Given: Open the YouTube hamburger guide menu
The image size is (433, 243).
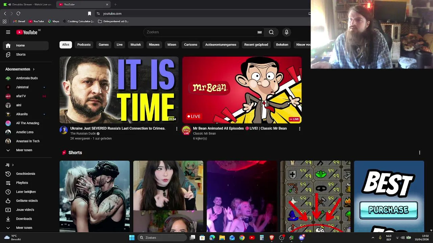Looking at the screenshot, I should [x=8, y=32].
